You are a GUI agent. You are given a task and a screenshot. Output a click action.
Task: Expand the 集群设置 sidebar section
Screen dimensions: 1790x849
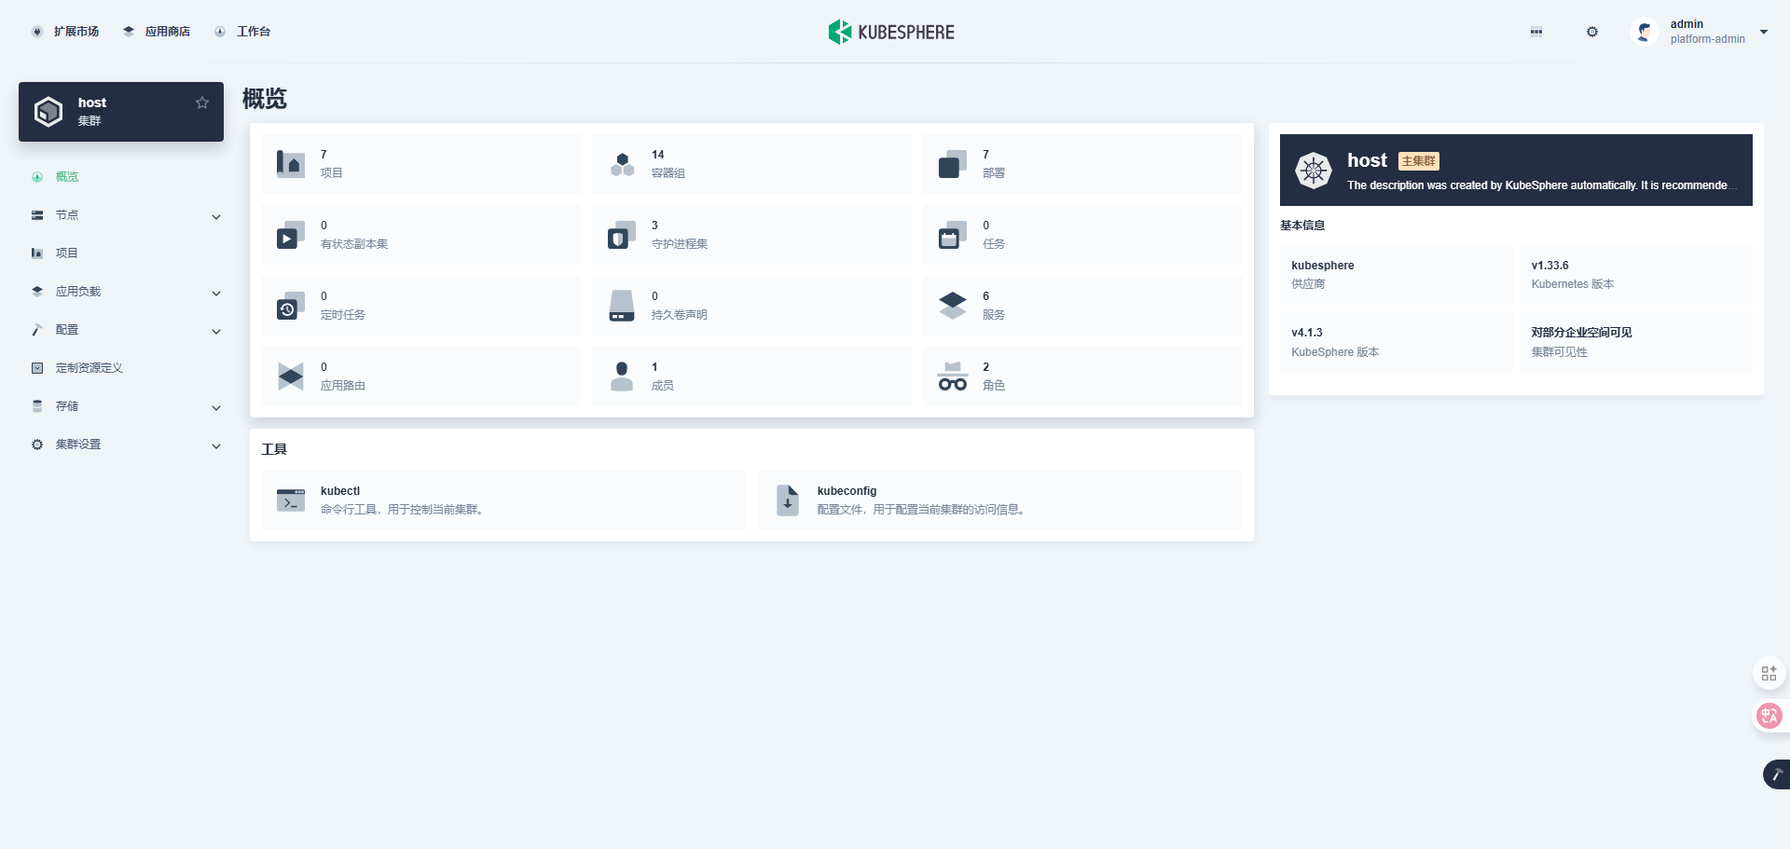click(126, 445)
